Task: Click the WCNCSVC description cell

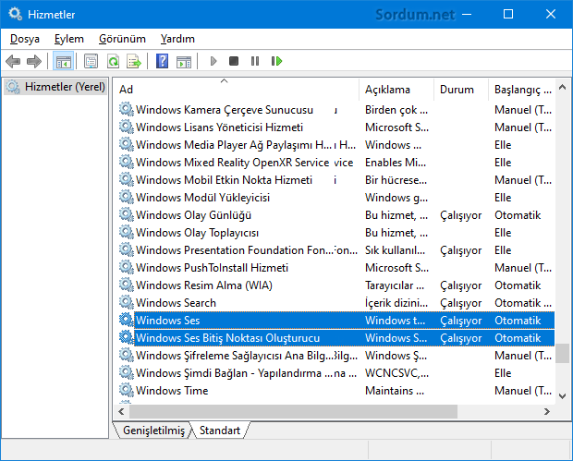Action: pos(396,373)
